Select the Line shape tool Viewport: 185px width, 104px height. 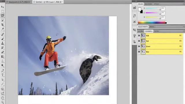3,84
